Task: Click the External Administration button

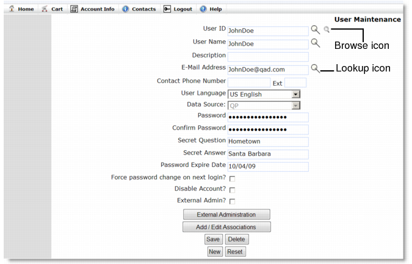Action: point(226,215)
